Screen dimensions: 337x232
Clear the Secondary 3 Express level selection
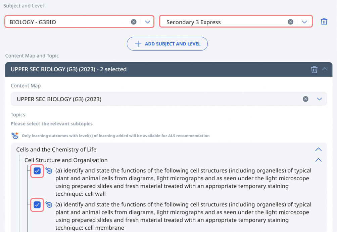click(290, 22)
